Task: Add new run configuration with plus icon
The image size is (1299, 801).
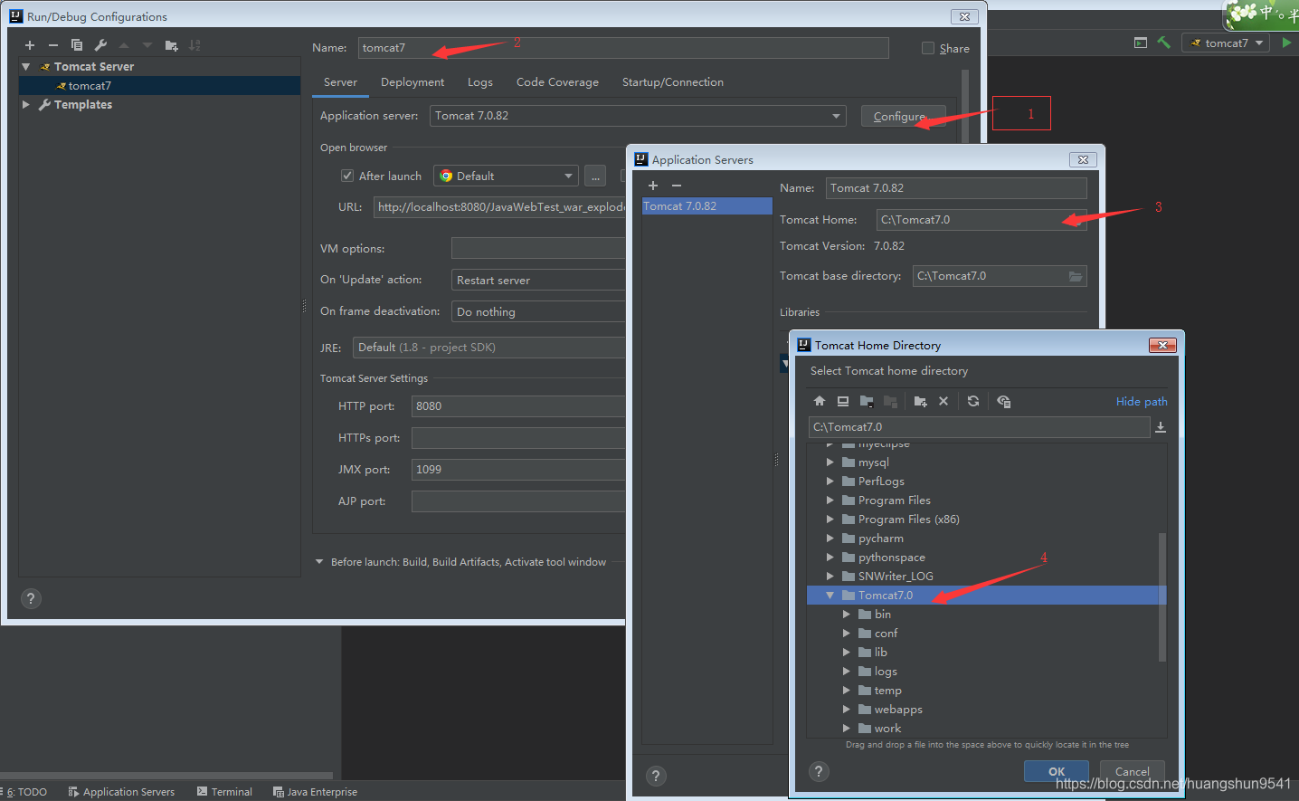Action: click(x=29, y=45)
